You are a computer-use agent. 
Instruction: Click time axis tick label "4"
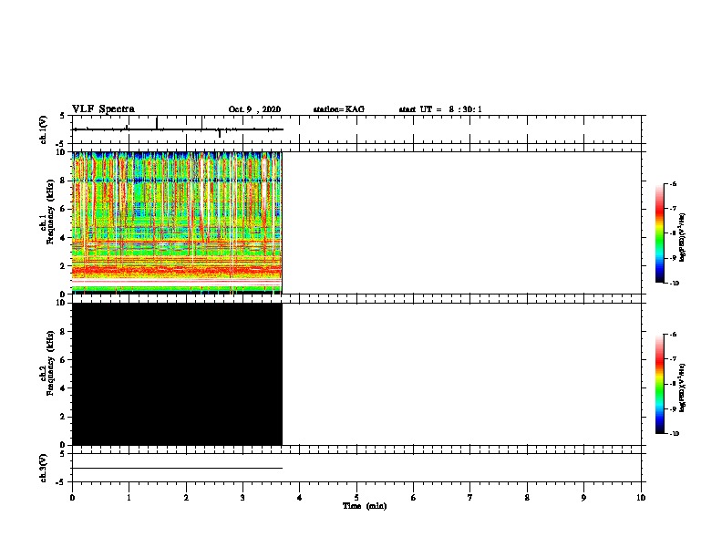pos(299,498)
